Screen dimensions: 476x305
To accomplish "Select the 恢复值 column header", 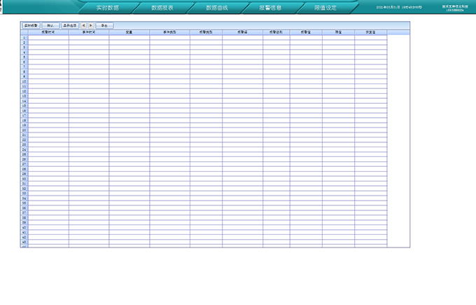I will [x=370, y=32].
